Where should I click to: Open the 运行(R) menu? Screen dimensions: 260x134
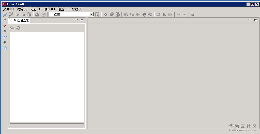tap(36, 9)
